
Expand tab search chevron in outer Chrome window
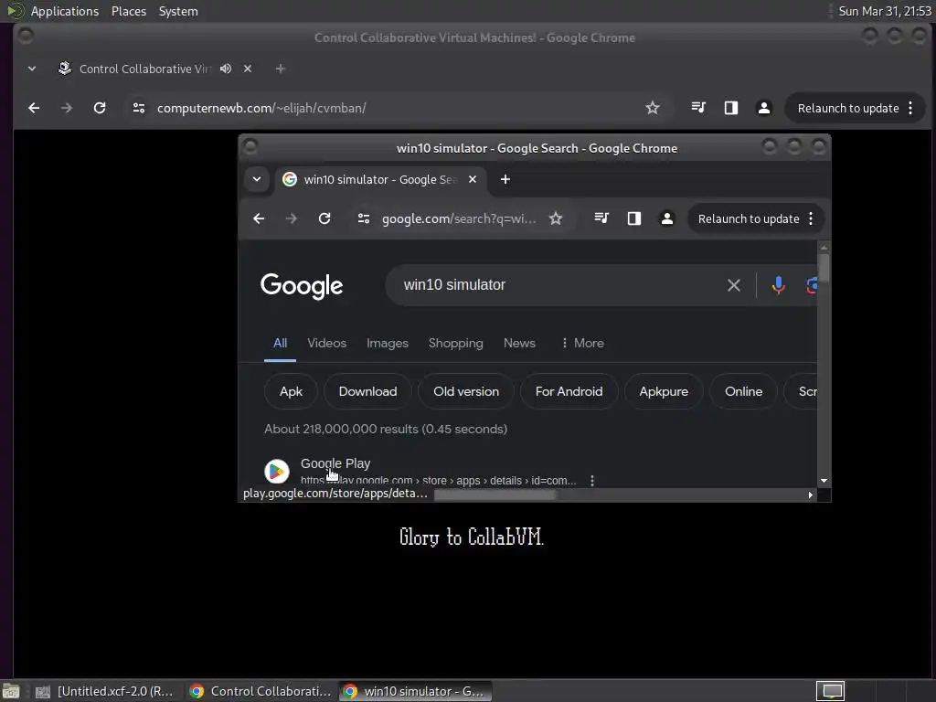point(32,69)
